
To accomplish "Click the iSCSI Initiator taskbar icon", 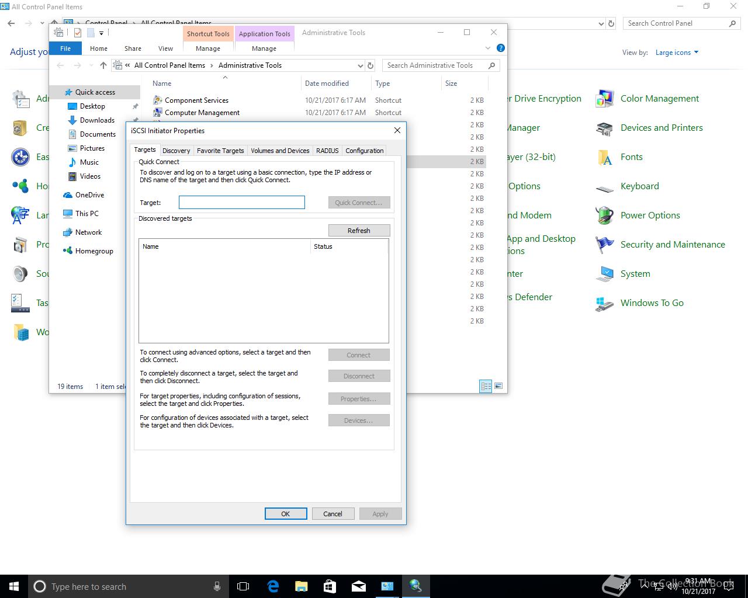I will click(415, 586).
